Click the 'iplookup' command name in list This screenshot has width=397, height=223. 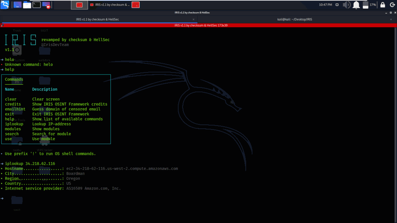(14, 124)
